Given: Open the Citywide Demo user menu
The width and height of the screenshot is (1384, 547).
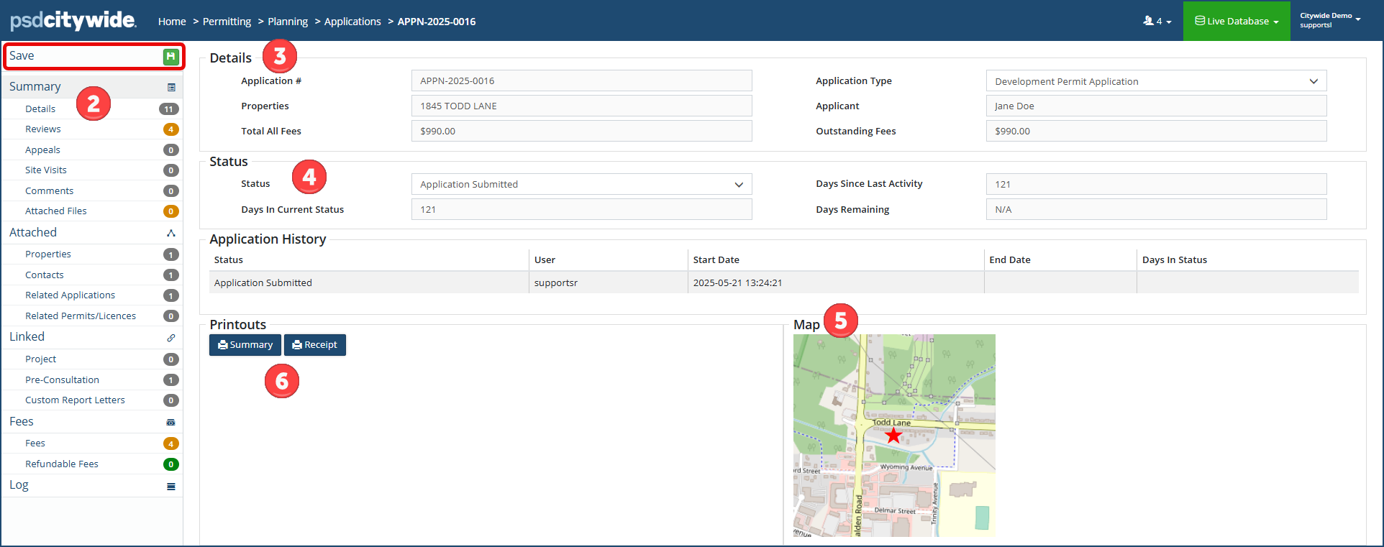Looking at the screenshot, I should pos(1330,21).
